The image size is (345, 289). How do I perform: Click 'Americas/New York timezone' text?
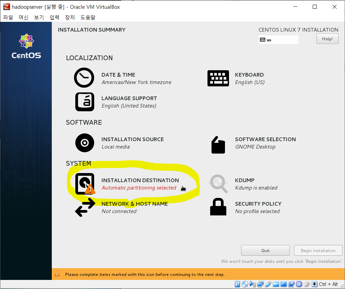pyautogui.click(x=137, y=82)
